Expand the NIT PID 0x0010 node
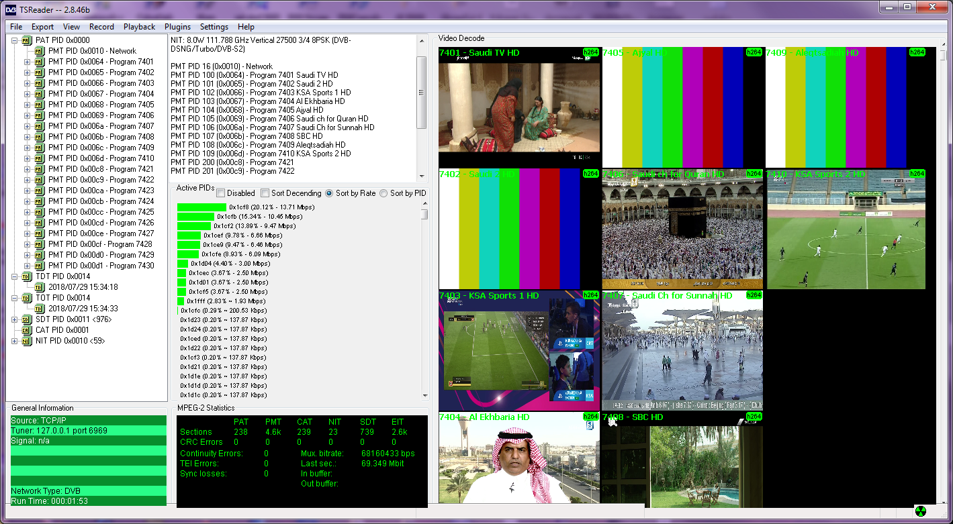This screenshot has width=953, height=524. (x=15, y=341)
